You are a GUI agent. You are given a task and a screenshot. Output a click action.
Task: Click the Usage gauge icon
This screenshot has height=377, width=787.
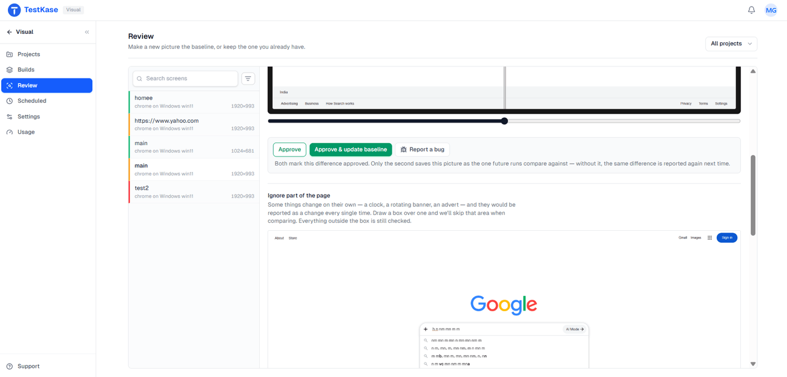coord(10,132)
